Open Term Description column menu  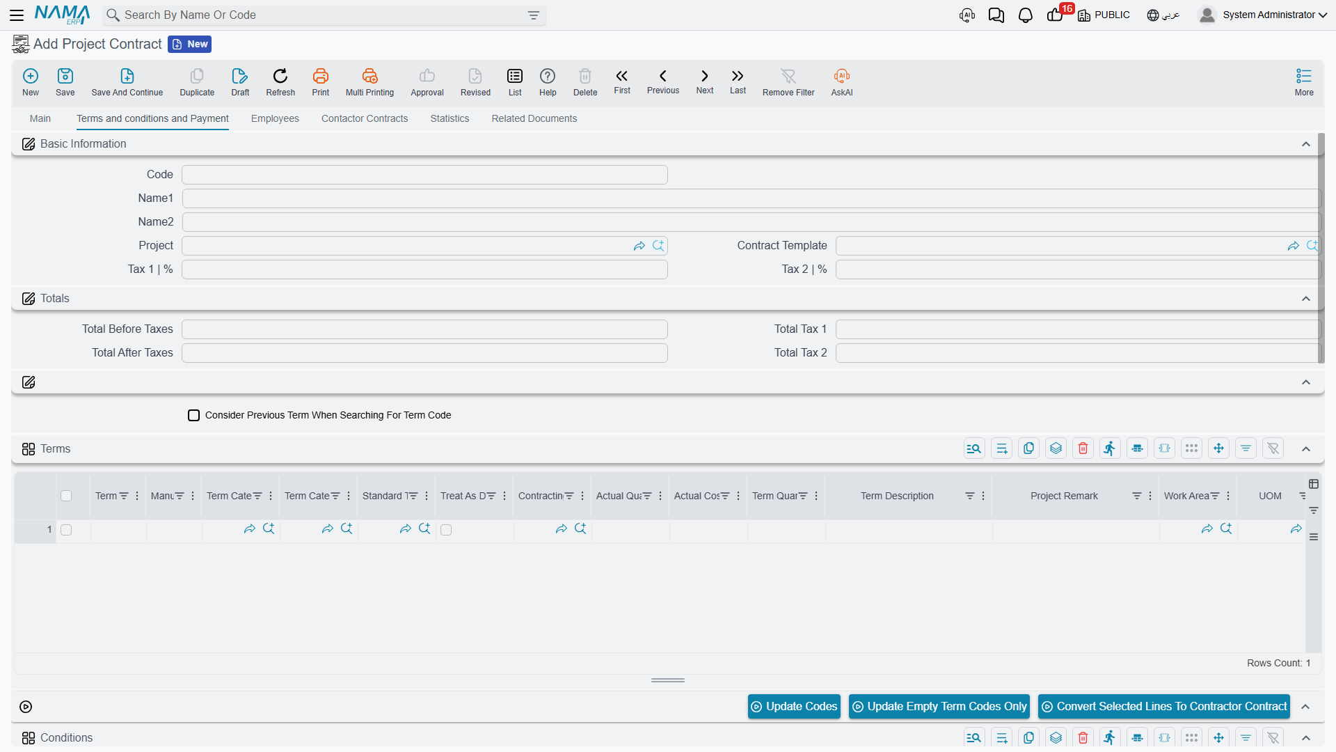coord(983,496)
